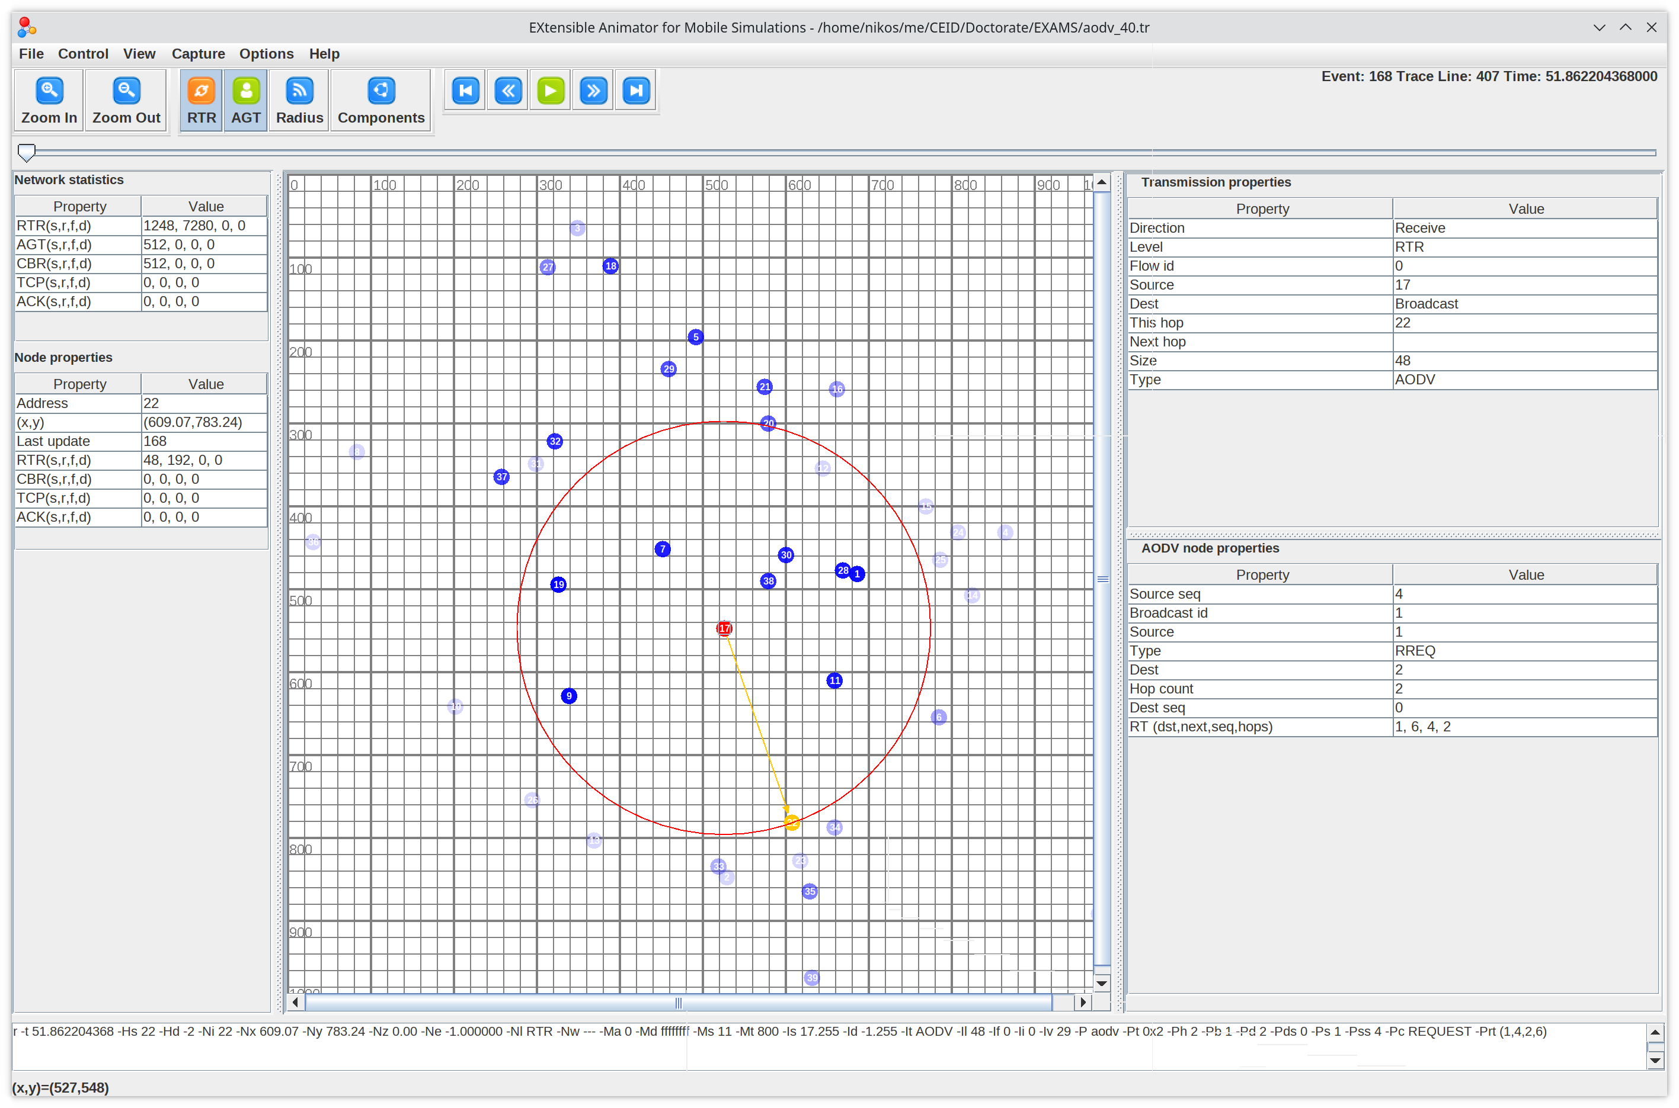1679x1108 pixels.
Task: Toggle the AGT level filter
Action: 245,100
